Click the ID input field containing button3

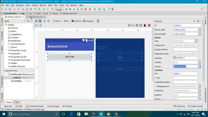187,25
